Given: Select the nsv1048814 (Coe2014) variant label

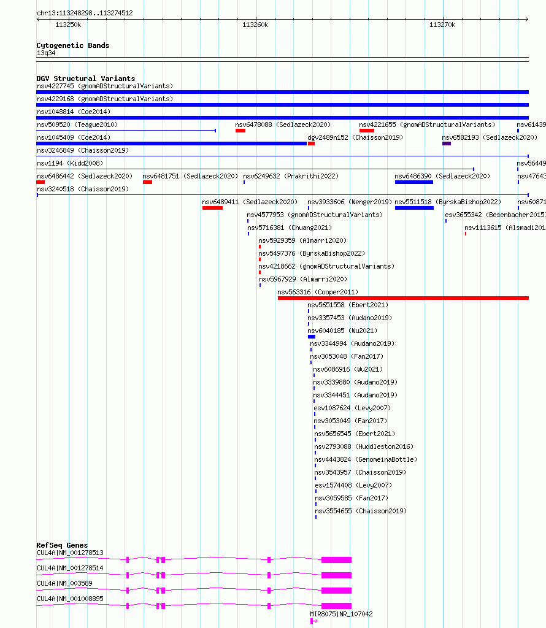Looking at the screenshot, I should (74, 112).
